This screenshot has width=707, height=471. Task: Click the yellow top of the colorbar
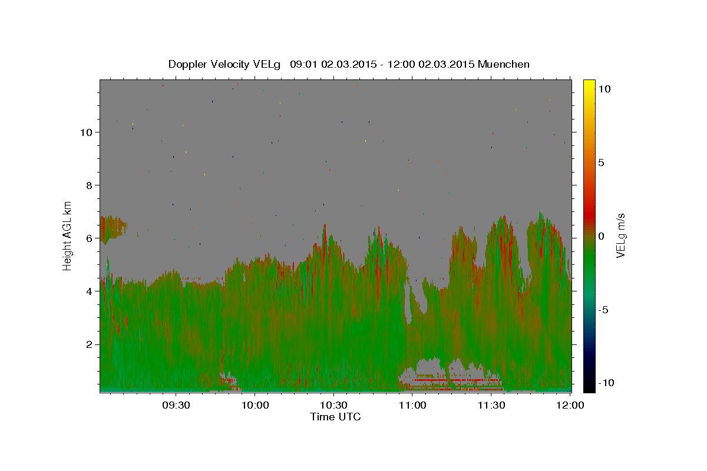pos(589,85)
